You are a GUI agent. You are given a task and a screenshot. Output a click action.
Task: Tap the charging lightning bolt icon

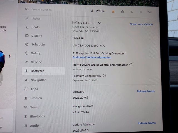point(10,56)
